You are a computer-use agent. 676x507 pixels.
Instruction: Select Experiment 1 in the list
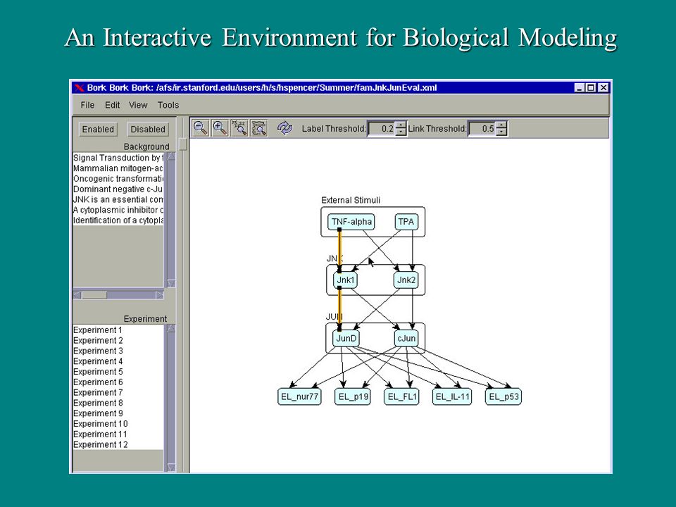tap(118, 330)
